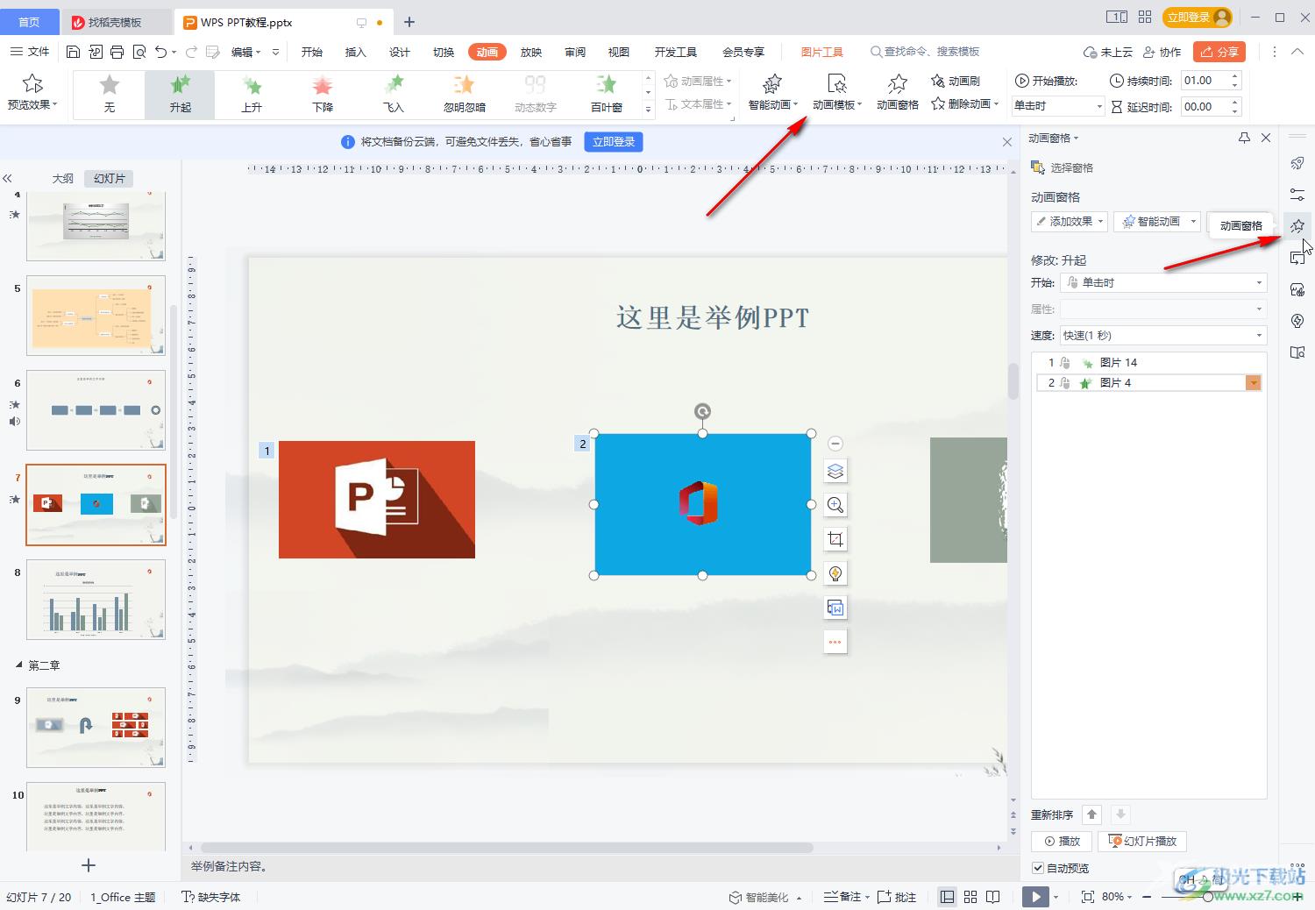Click the layers icon beside the blue image

[835, 472]
